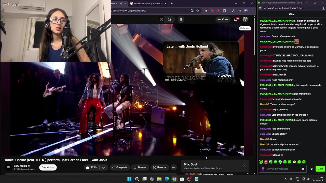
Task: Open Windows Start menu
Action: (x=129, y=179)
